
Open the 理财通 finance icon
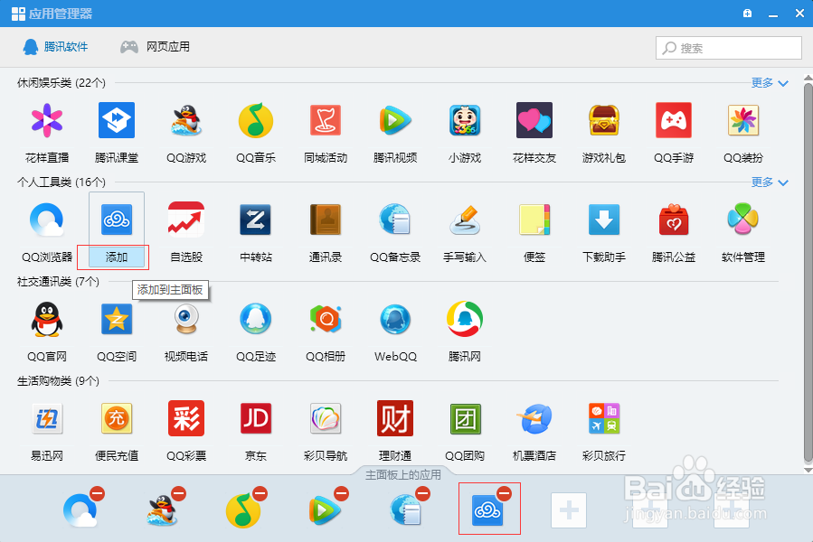pyautogui.click(x=395, y=418)
